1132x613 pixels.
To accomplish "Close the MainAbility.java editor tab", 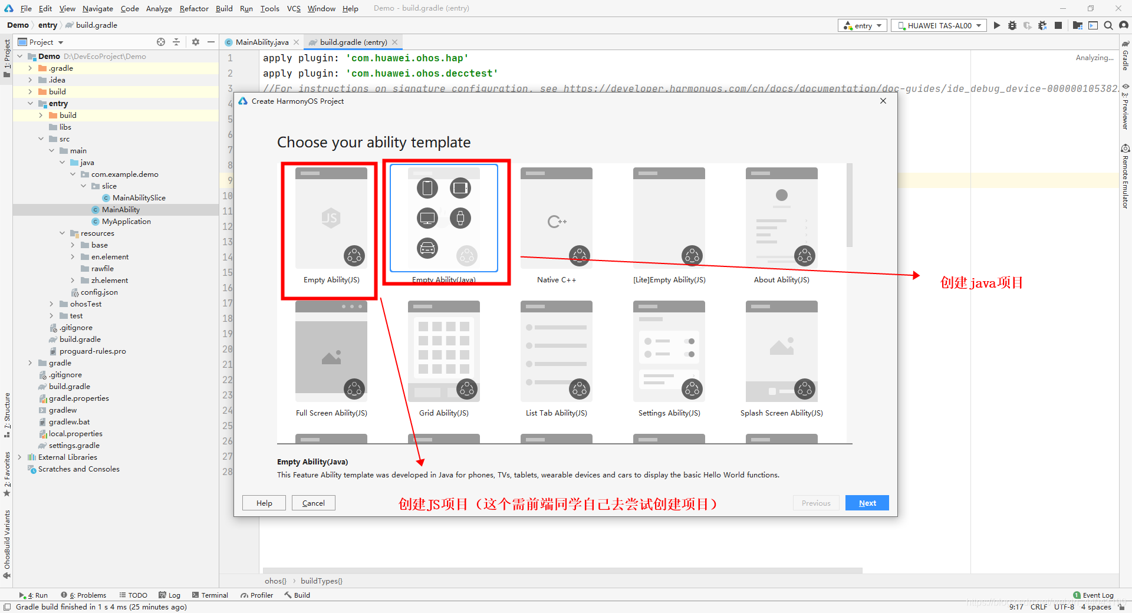I will [x=297, y=42].
